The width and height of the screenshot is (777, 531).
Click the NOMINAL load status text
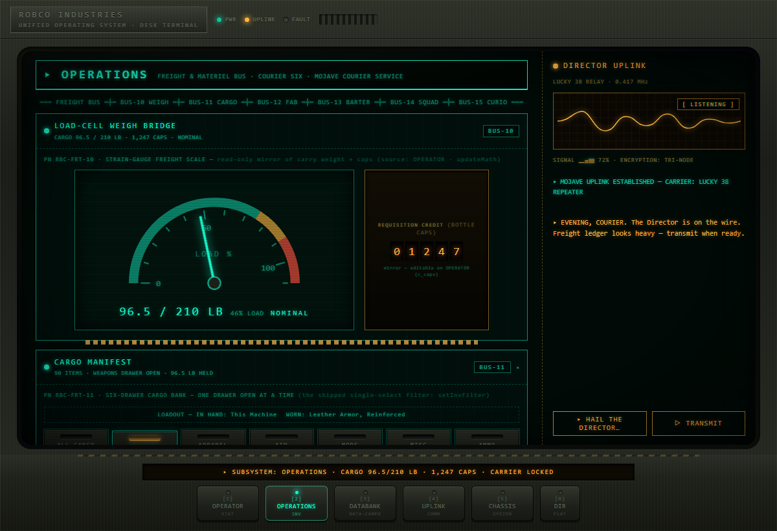pyautogui.click(x=289, y=313)
